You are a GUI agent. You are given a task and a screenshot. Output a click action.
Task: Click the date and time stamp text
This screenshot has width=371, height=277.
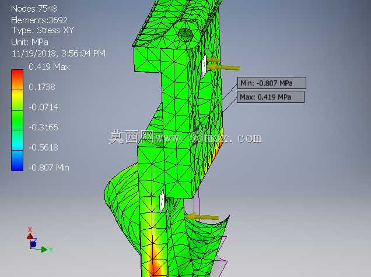(59, 54)
